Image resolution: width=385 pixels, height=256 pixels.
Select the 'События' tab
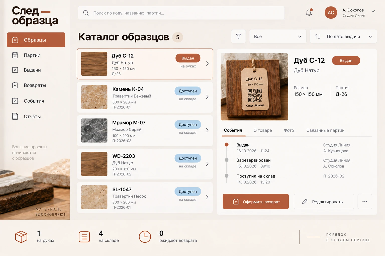pos(233,130)
